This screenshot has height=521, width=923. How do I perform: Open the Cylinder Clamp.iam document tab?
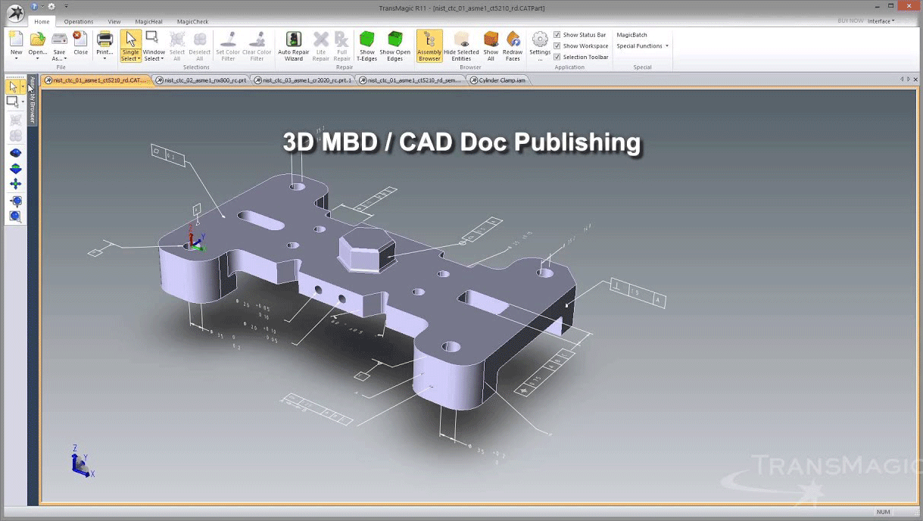point(501,80)
